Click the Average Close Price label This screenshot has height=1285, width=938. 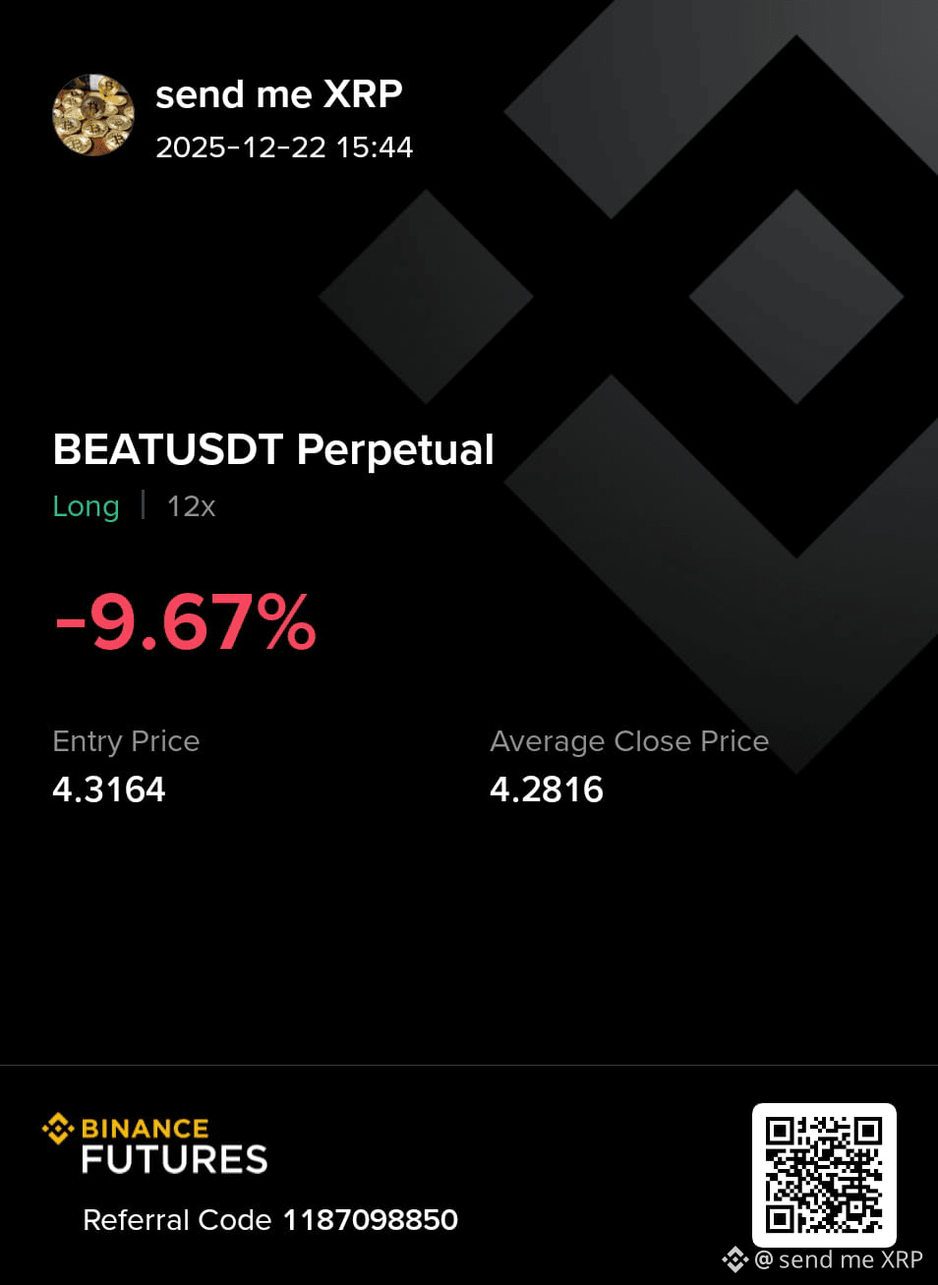(629, 741)
